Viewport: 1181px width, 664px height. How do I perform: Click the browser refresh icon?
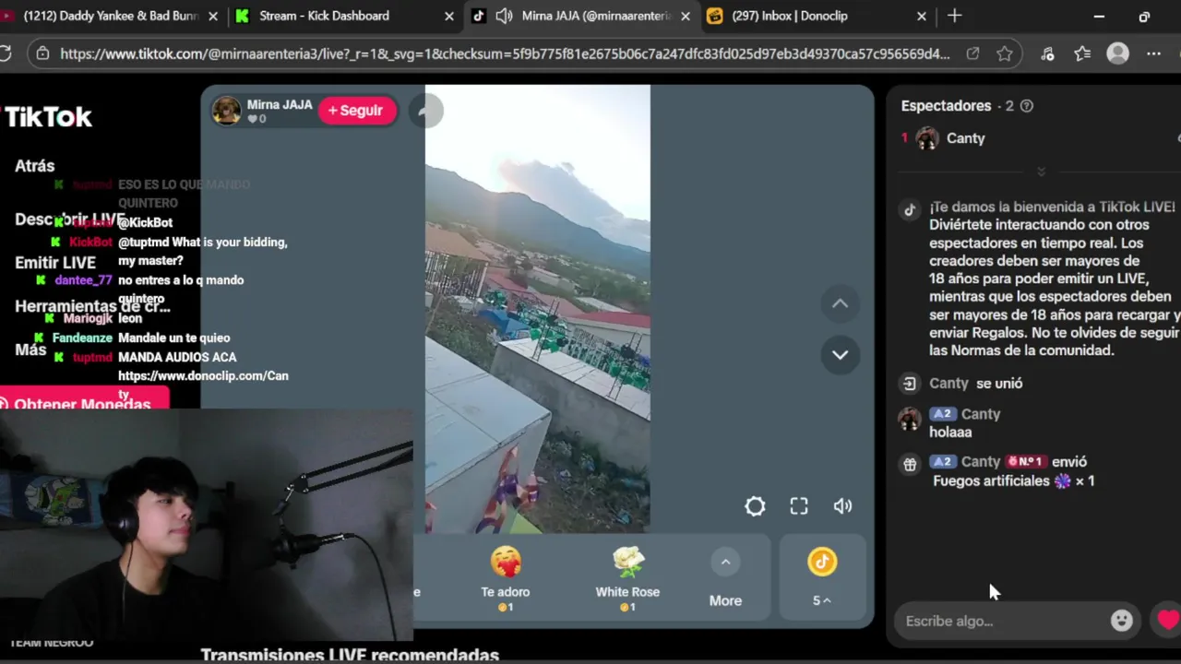click(6, 53)
